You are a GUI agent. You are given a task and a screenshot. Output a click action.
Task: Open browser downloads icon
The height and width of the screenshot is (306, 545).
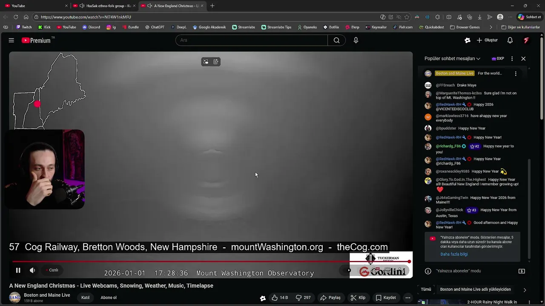click(479, 17)
